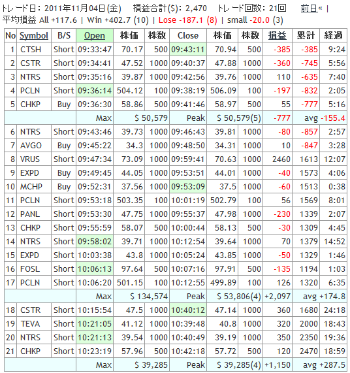The width and height of the screenshot is (350, 373).
Task: Click elapsed time 14:52 in row 14
Action: point(334,242)
